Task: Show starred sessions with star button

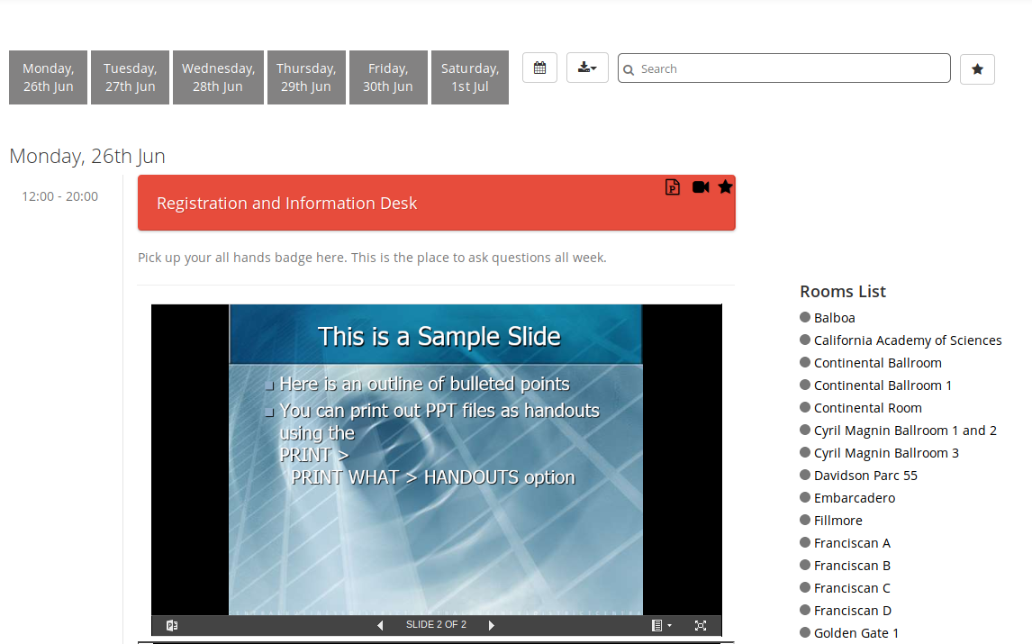Action: pos(977,69)
